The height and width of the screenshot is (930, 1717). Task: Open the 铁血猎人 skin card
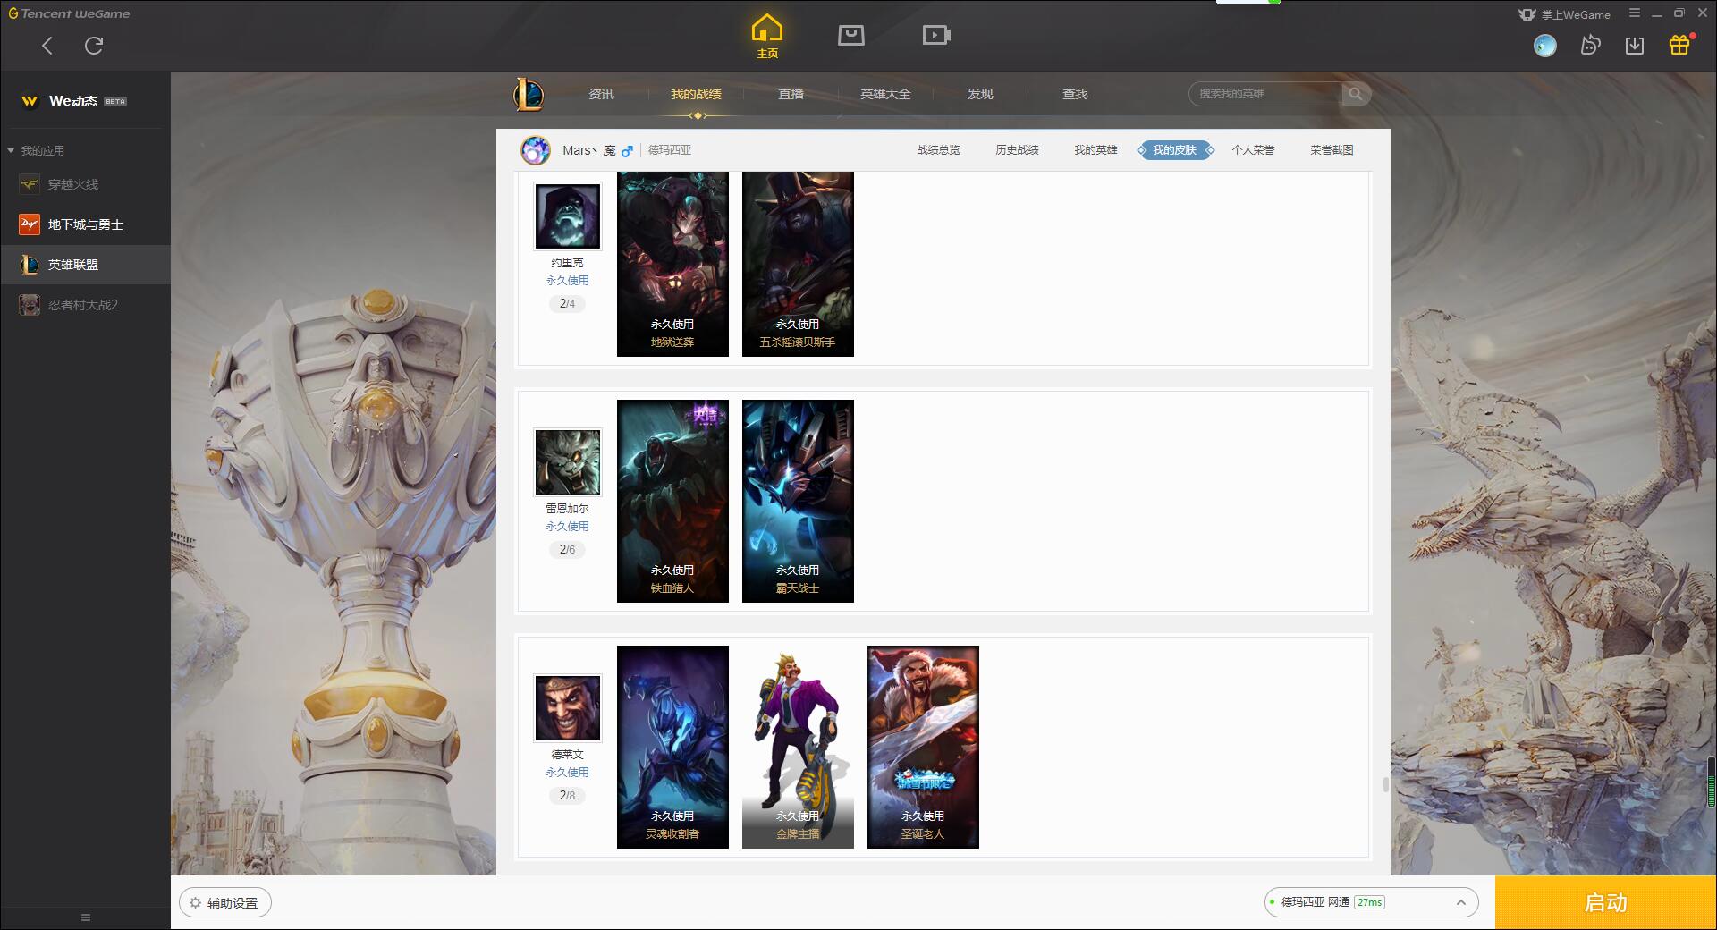672,501
